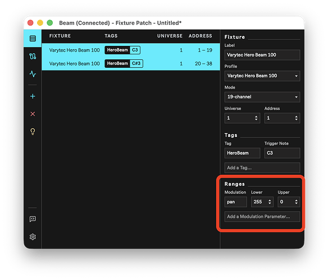This screenshot has width=328, height=280.
Task: Click the Address stepper arrows
Action: (296, 118)
